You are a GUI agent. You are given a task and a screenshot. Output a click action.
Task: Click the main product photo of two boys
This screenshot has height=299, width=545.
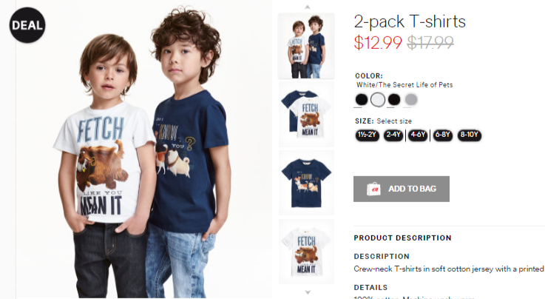click(x=144, y=149)
